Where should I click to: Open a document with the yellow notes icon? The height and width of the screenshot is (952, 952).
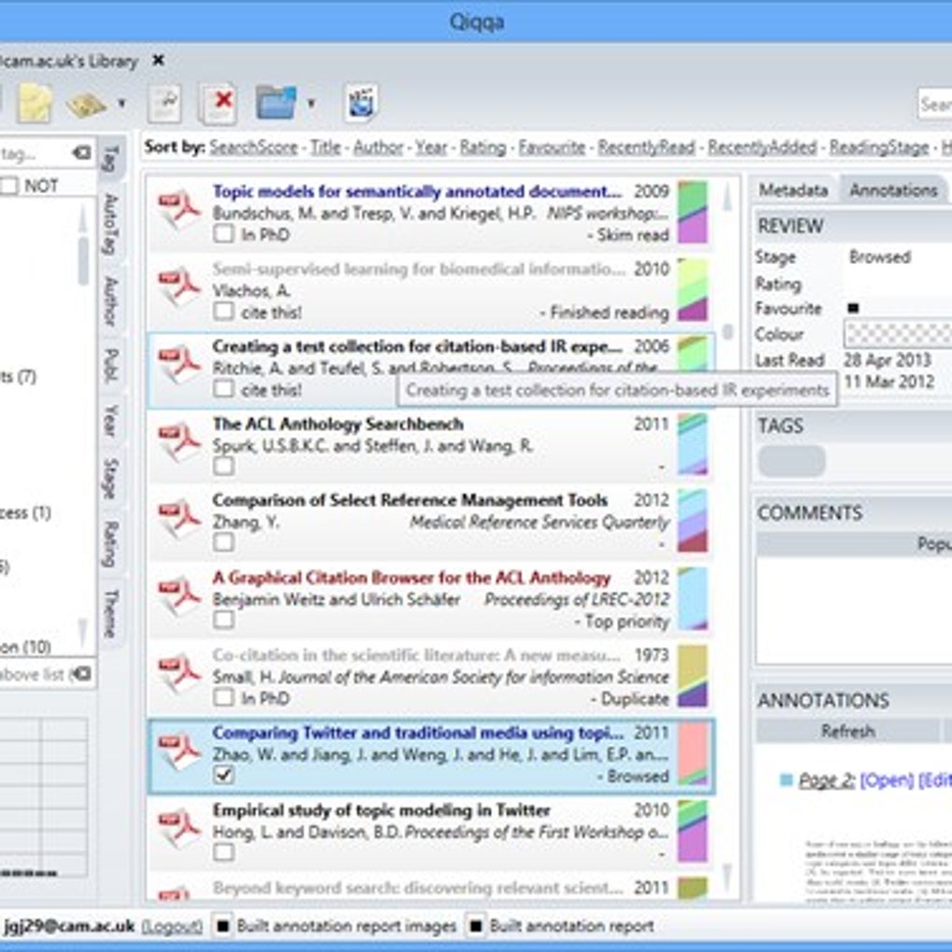tap(35, 103)
